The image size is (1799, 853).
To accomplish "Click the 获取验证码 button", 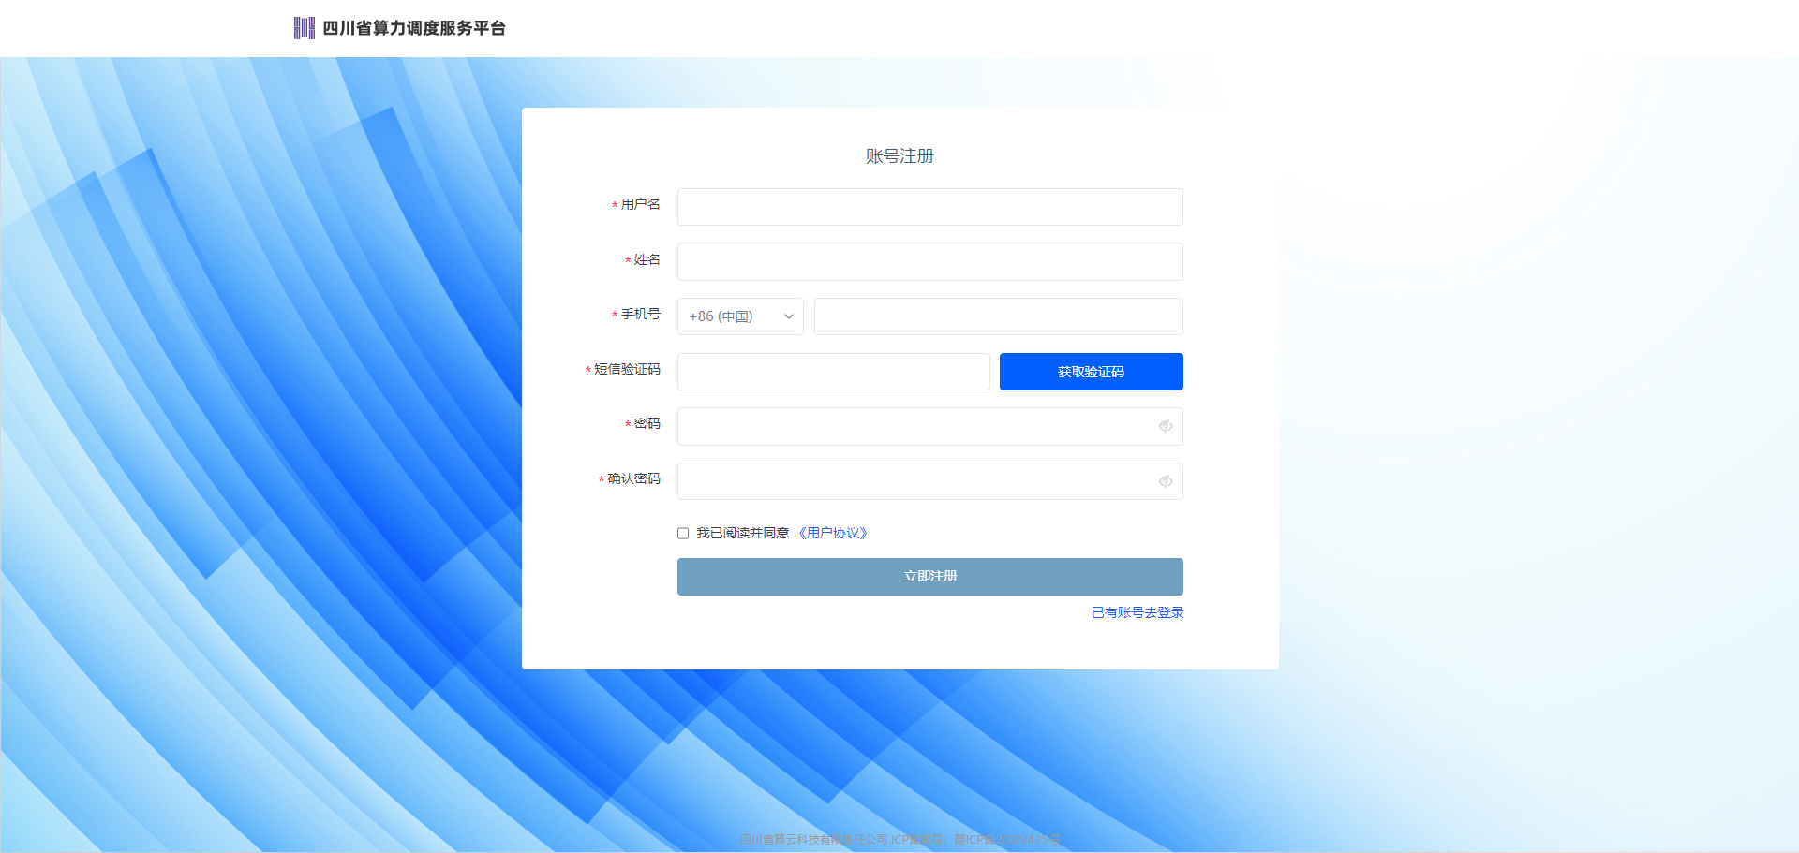I will pos(1091,372).
